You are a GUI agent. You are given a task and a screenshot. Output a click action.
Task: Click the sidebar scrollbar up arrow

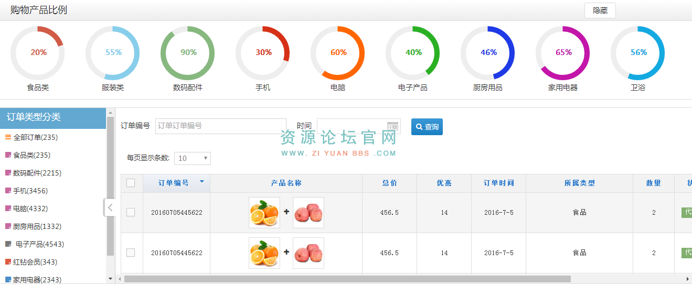(110, 112)
